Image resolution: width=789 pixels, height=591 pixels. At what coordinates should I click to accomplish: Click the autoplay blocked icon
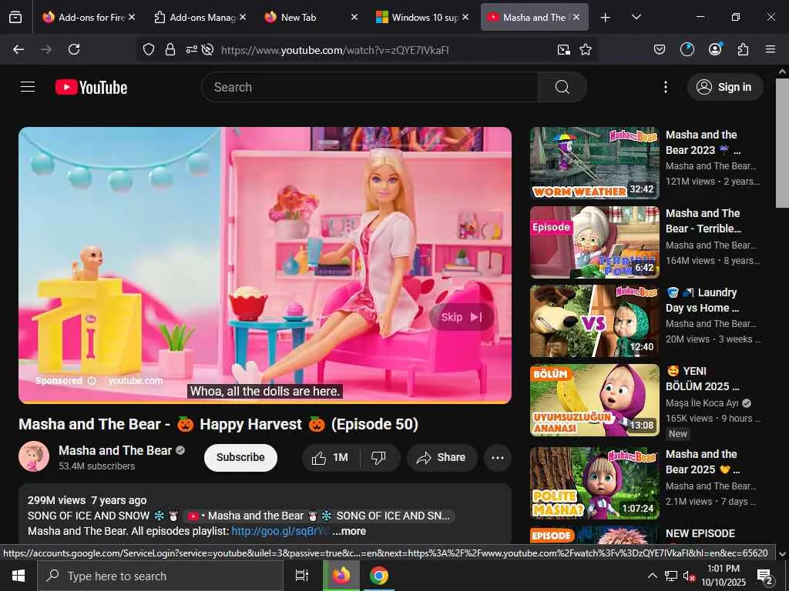click(207, 49)
